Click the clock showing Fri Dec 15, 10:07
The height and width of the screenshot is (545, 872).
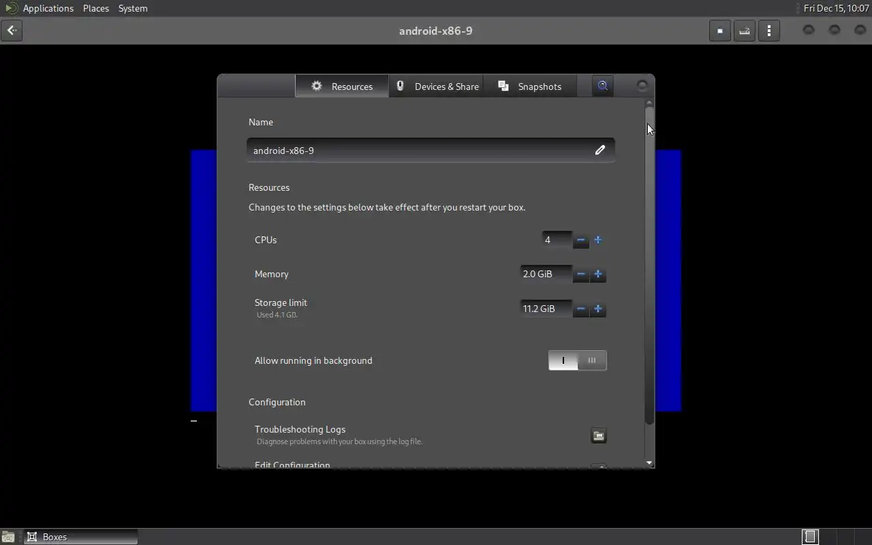tap(836, 8)
